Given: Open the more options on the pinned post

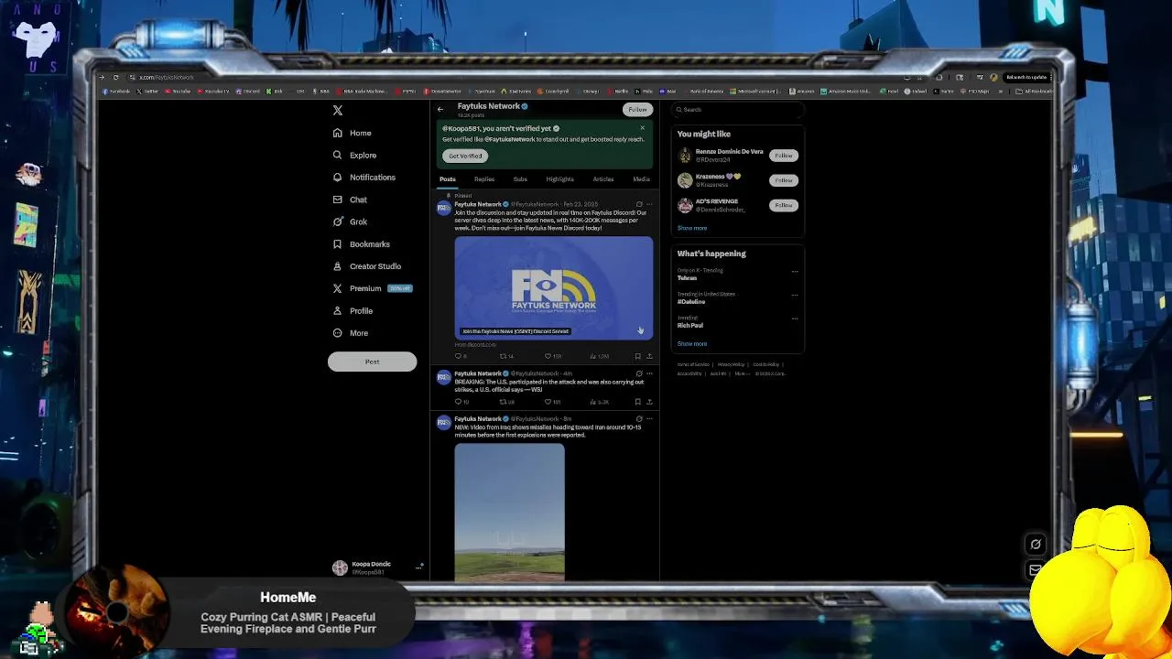Looking at the screenshot, I should pos(649,204).
